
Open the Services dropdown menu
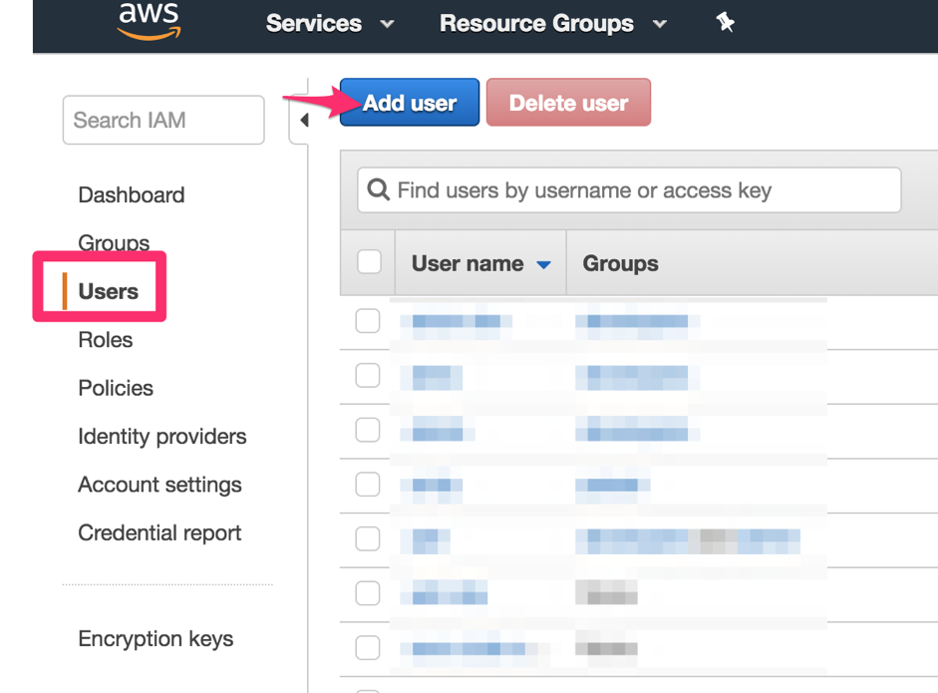coord(329,24)
